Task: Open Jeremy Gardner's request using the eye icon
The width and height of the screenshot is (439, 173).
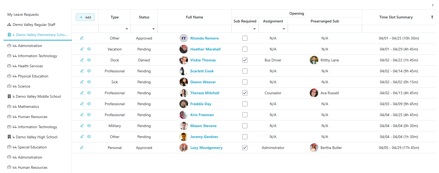Action: pos(89,137)
